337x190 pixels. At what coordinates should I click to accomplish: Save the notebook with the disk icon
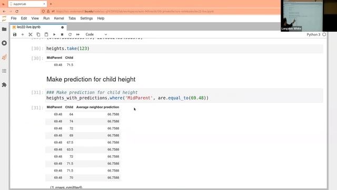pos(15,34)
